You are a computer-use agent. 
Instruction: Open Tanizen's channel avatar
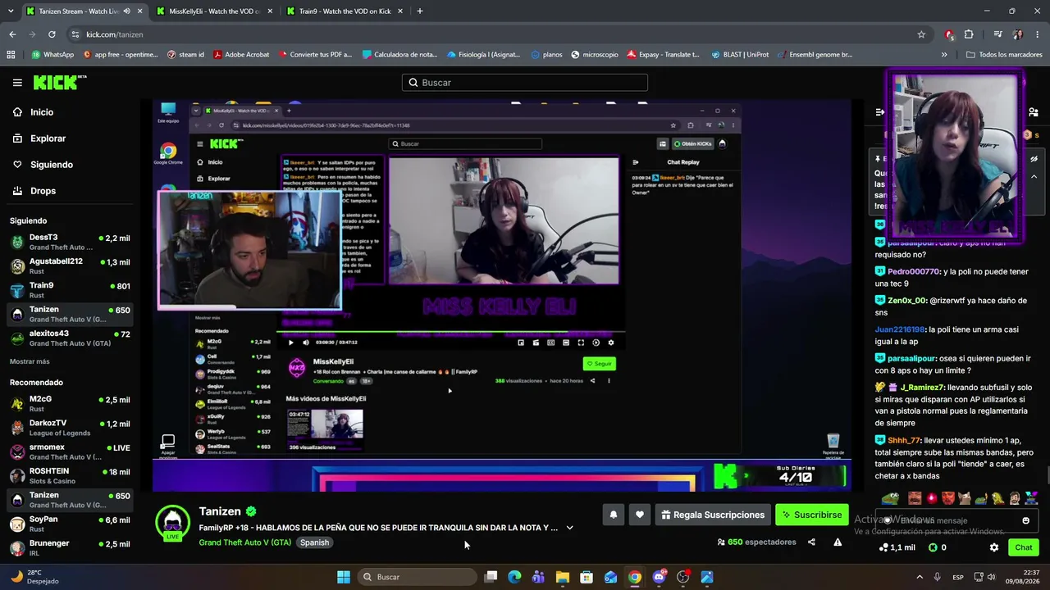coord(172,522)
